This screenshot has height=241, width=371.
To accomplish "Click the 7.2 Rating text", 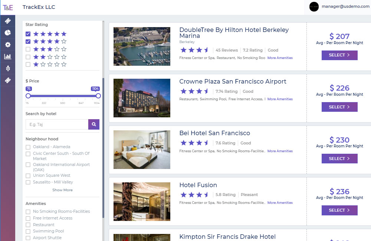I will (253, 50).
